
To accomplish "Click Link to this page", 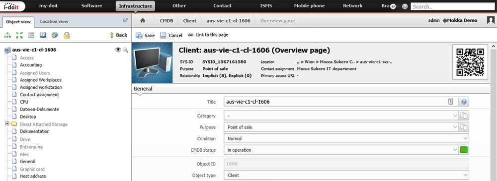I will point(208,35).
